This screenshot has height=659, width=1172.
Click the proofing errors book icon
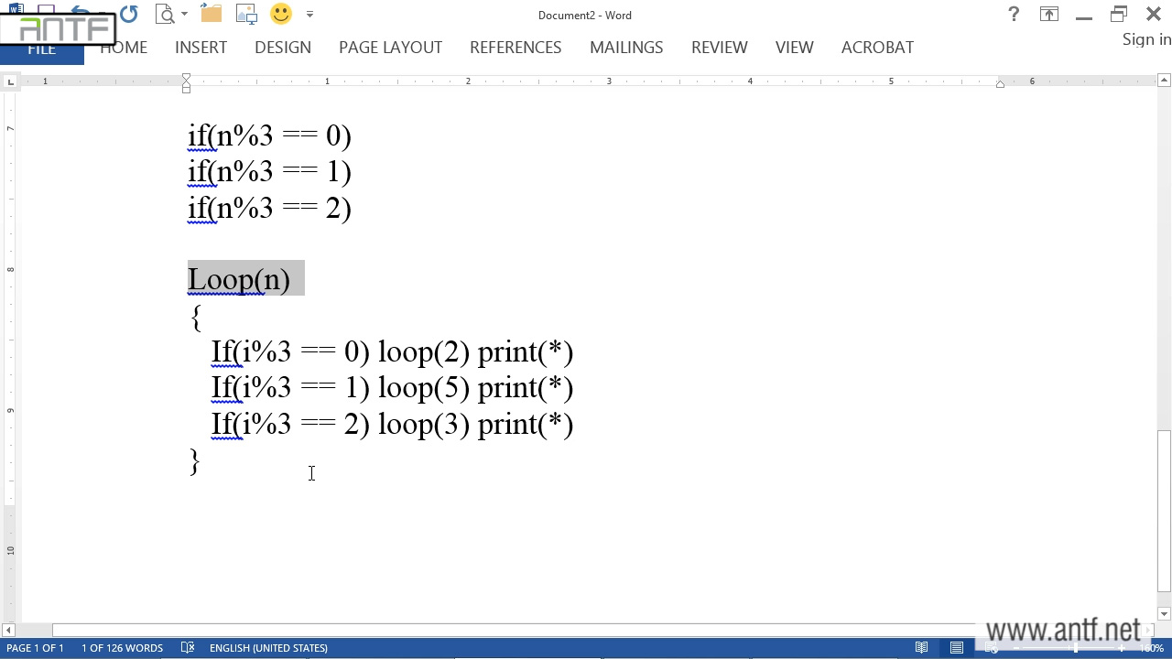pos(188,648)
